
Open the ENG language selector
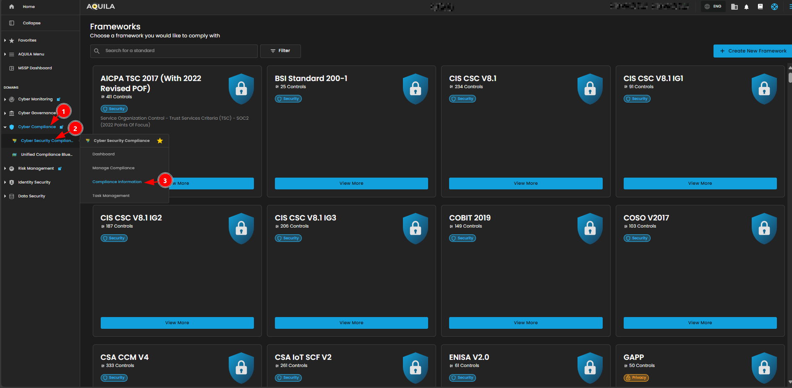(x=713, y=7)
